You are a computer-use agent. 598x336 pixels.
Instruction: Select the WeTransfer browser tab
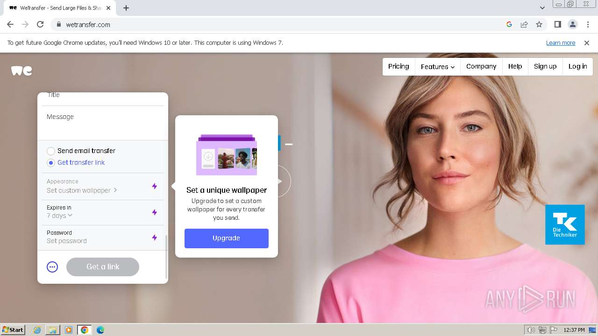pos(60,8)
